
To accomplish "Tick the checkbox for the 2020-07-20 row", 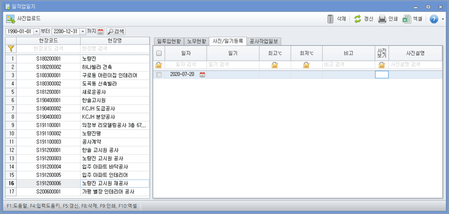I will (x=159, y=75).
